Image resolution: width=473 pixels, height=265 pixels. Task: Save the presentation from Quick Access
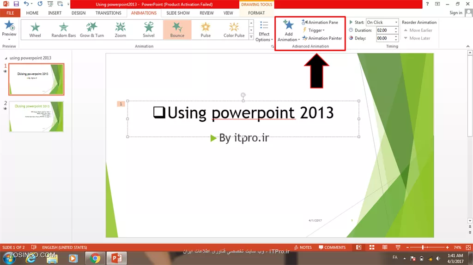pyautogui.click(x=16, y=4)
